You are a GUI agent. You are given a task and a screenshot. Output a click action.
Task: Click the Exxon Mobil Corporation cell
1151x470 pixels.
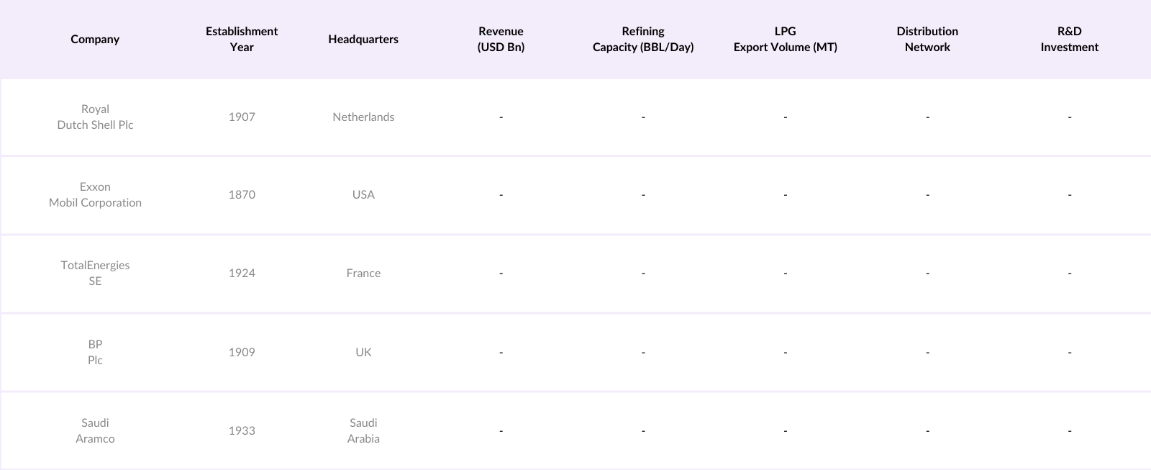[95, 194]
